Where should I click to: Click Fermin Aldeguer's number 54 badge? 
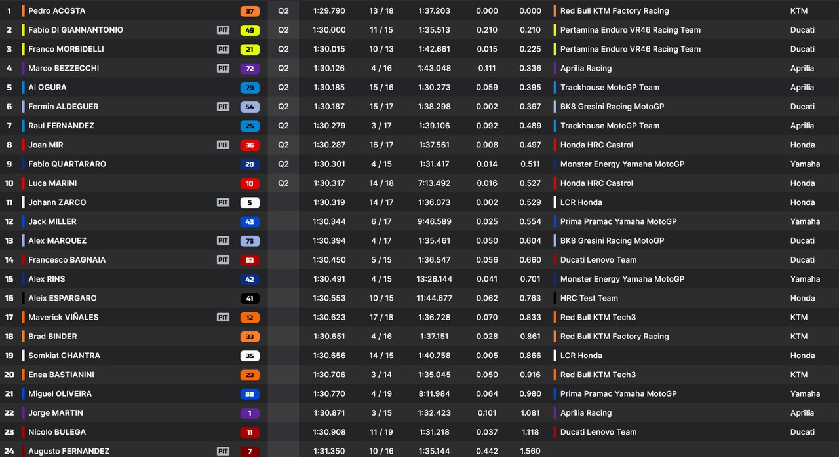[x=250, y=107]
